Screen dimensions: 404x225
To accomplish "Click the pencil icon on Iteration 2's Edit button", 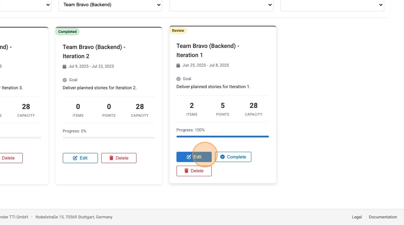I will [75, 158].
